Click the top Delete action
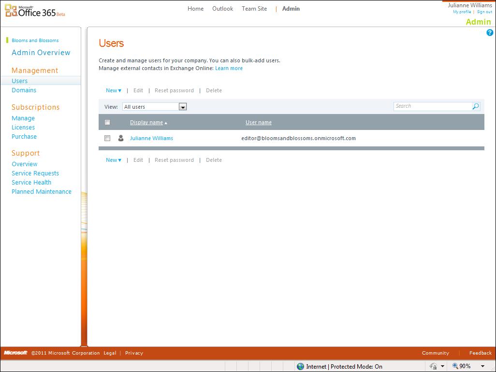This screenshot has width=496, height=372. (x=214, y=90)
